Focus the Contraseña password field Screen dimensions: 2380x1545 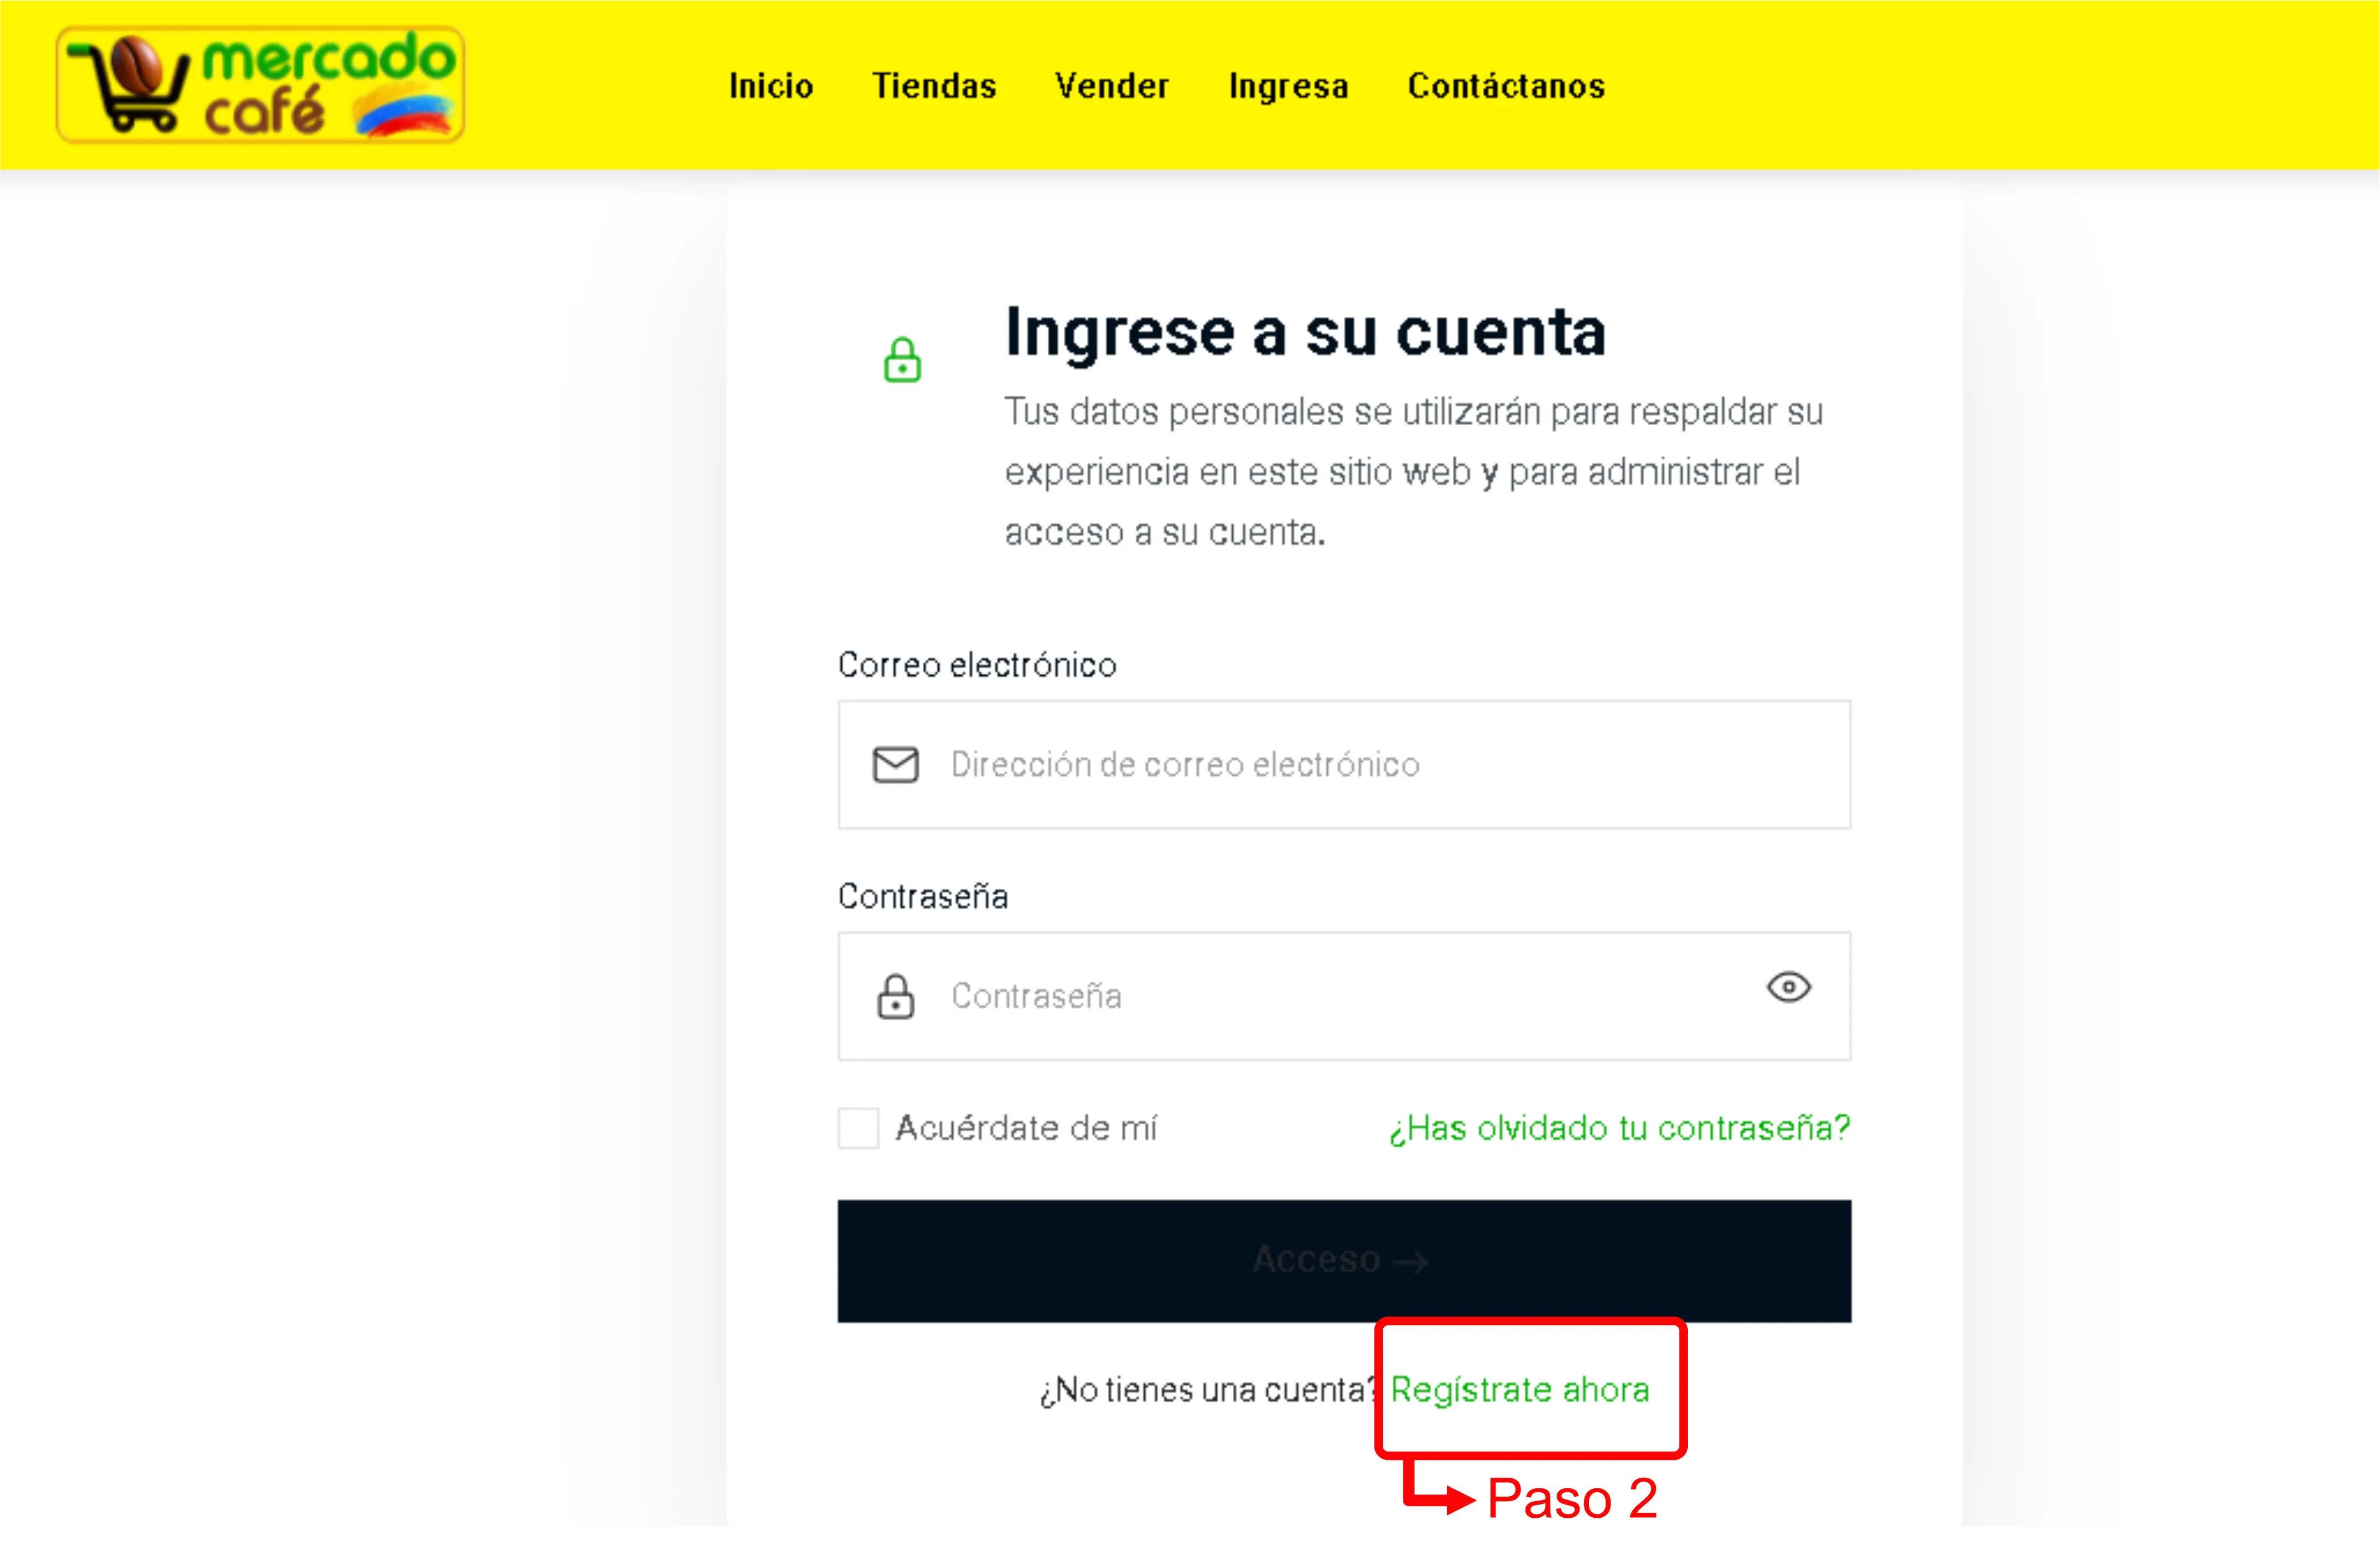tap(1344, 996)
